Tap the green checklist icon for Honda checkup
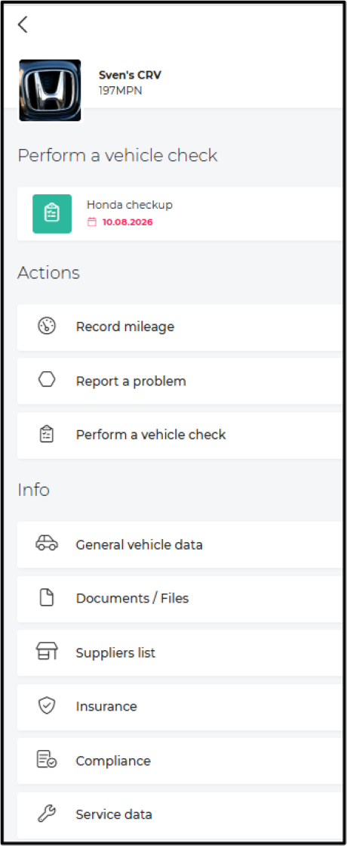 pos(52,214)
